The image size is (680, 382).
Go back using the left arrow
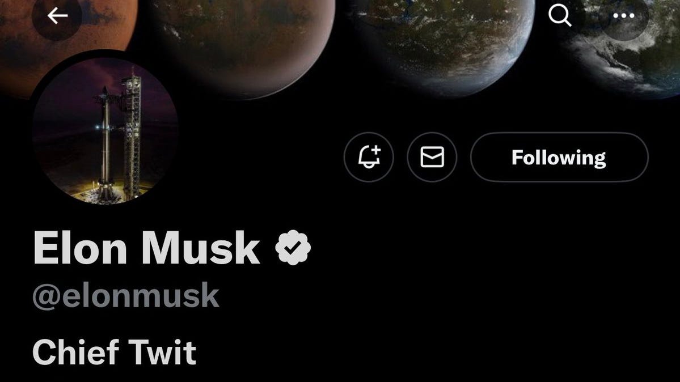57,16
